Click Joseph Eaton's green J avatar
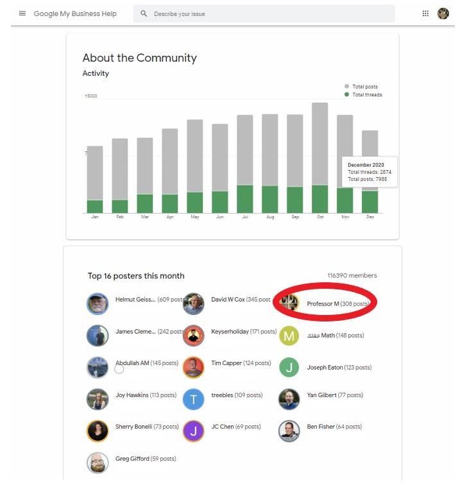 pyautogui.click(x=289, y=368)
